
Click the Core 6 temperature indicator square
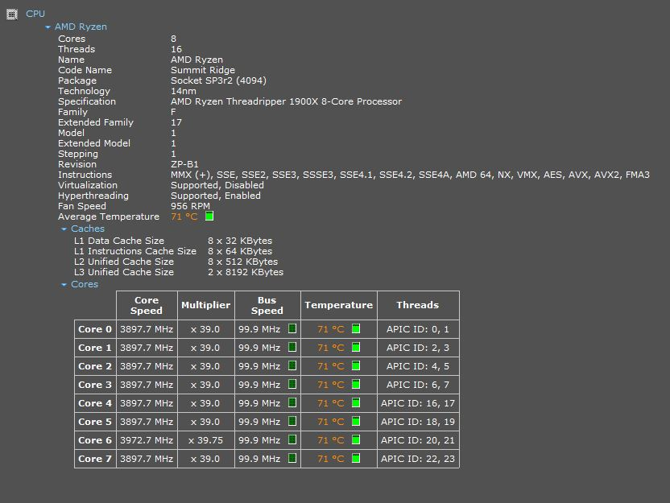pyautogui.click(x=356, y=439)
